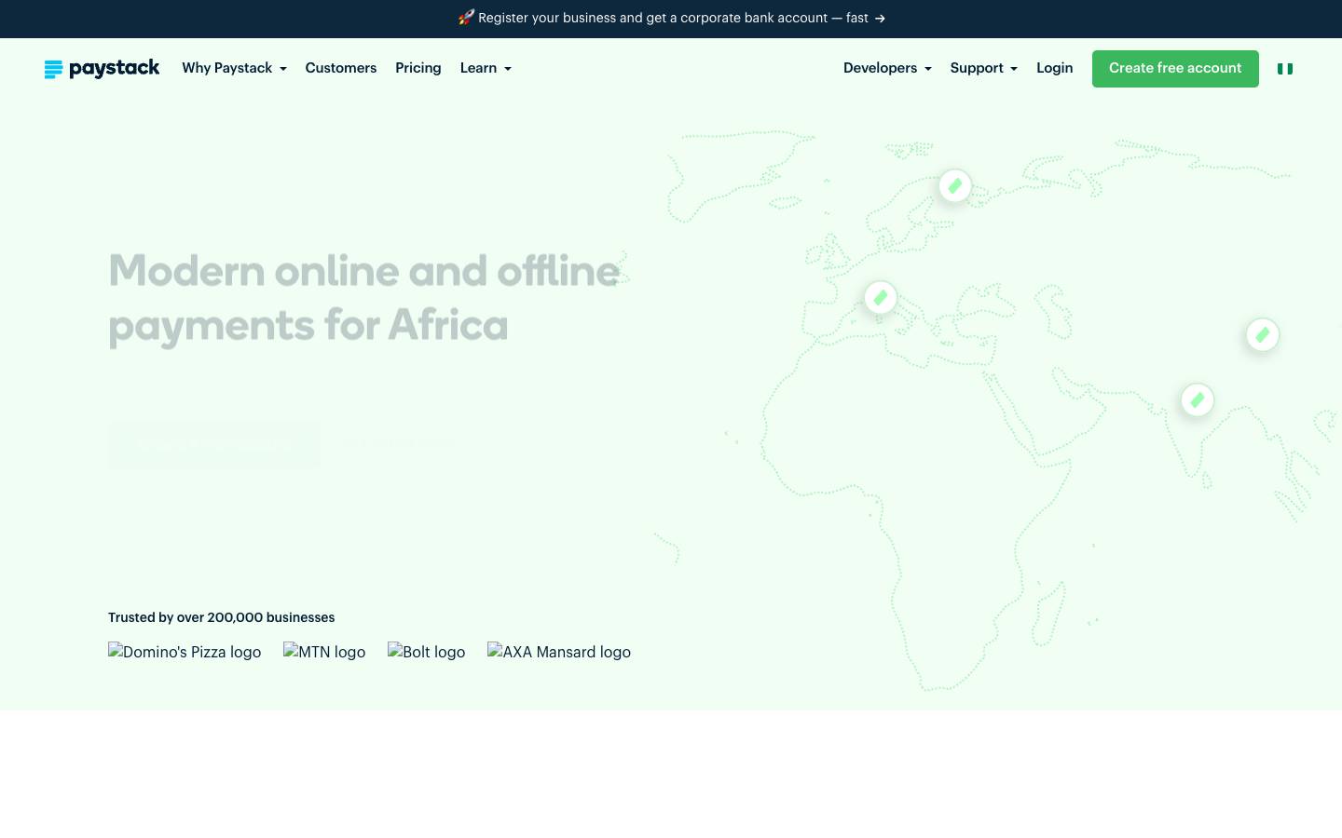Click the "Trusted by over 200,000 businesses" text
The image size is (1342, 838).
[x=222, y=617]
